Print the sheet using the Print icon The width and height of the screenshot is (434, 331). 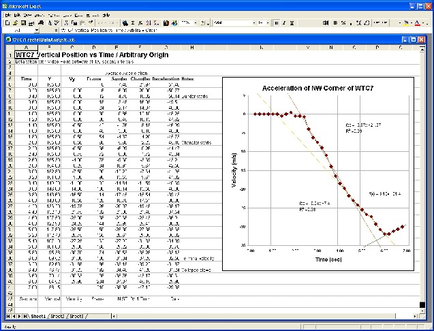tap(41, 23)
